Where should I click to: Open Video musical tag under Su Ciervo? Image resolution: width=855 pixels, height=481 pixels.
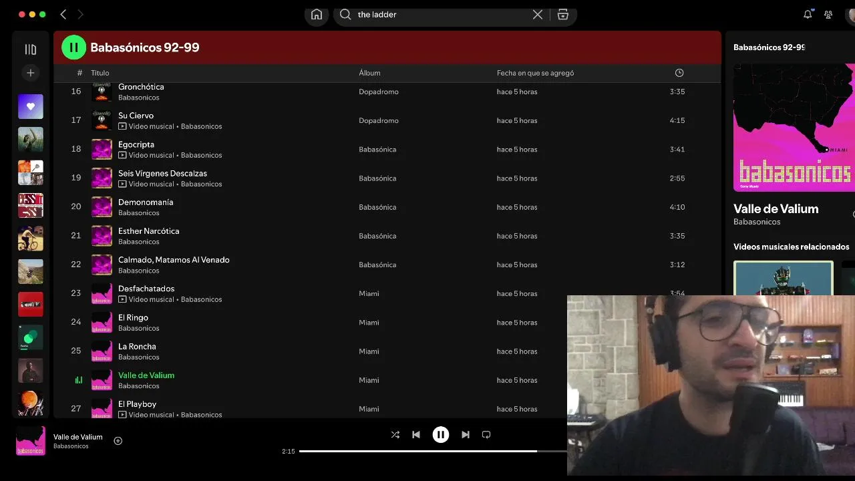point(146,126)
